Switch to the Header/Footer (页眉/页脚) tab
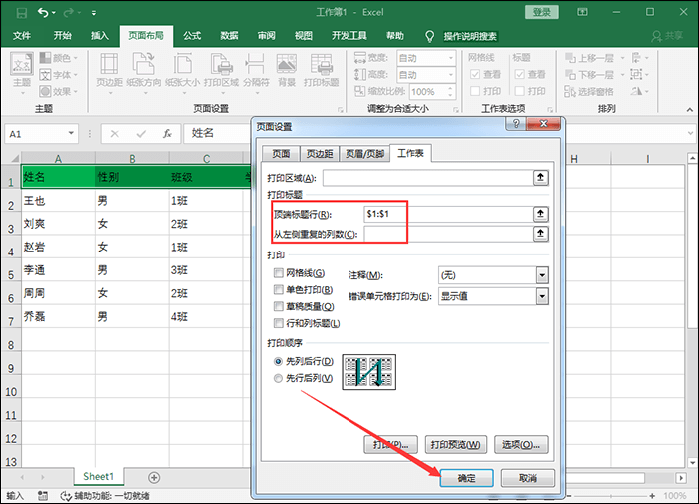 coord(364,154)
